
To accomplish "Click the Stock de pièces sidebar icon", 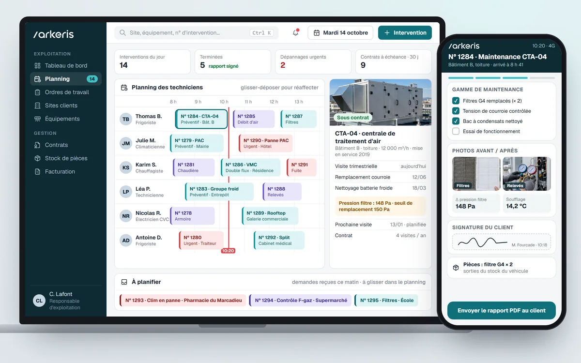I will pyautogui.click(x=38, y=158).
